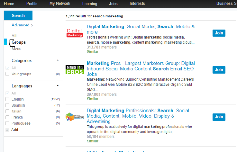Click the Spanish count (17)
The height and width of the screenshot is (152, 237).
tap(57, 105)
